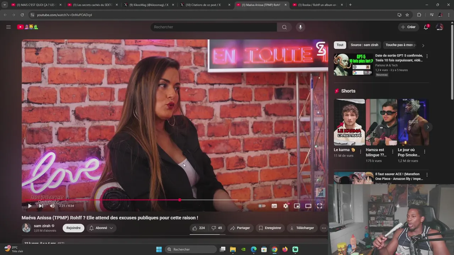Open the YouTube hamburger guide menu
454x255 pixels.
(x=9, y=27)
